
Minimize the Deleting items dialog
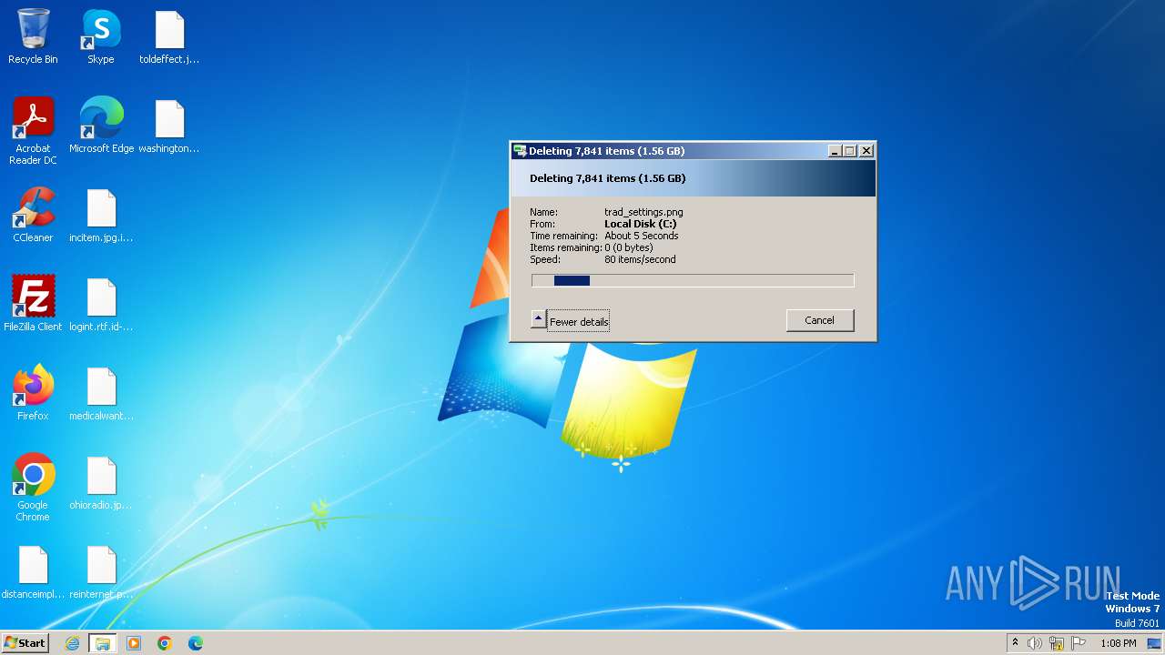click(x=835, y=151)
